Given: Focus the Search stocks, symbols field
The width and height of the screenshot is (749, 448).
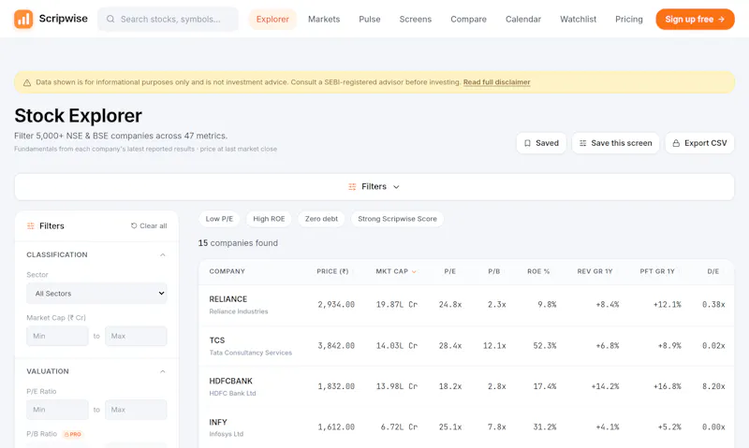Looking at the screenshot, I should 169,19.
